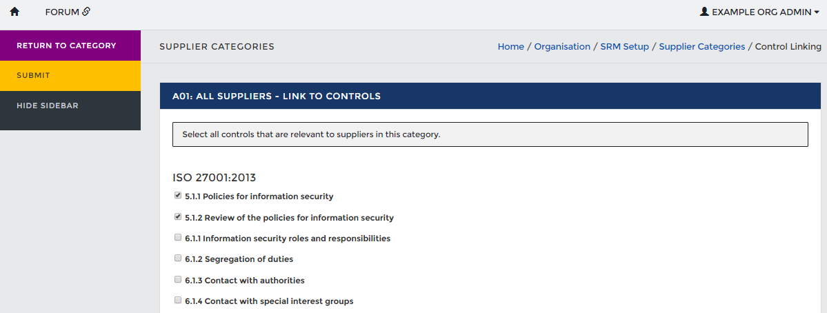This screenshot has height=313, width=827.
Task: Navigate to SRM Setup breadcrumb
Action: tap(624, 47)
